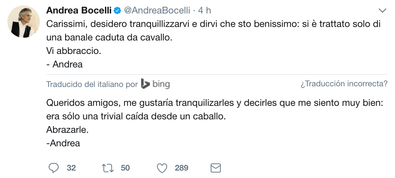Click the Bing logo
This screenshot has width=395, height=178.
155,84
